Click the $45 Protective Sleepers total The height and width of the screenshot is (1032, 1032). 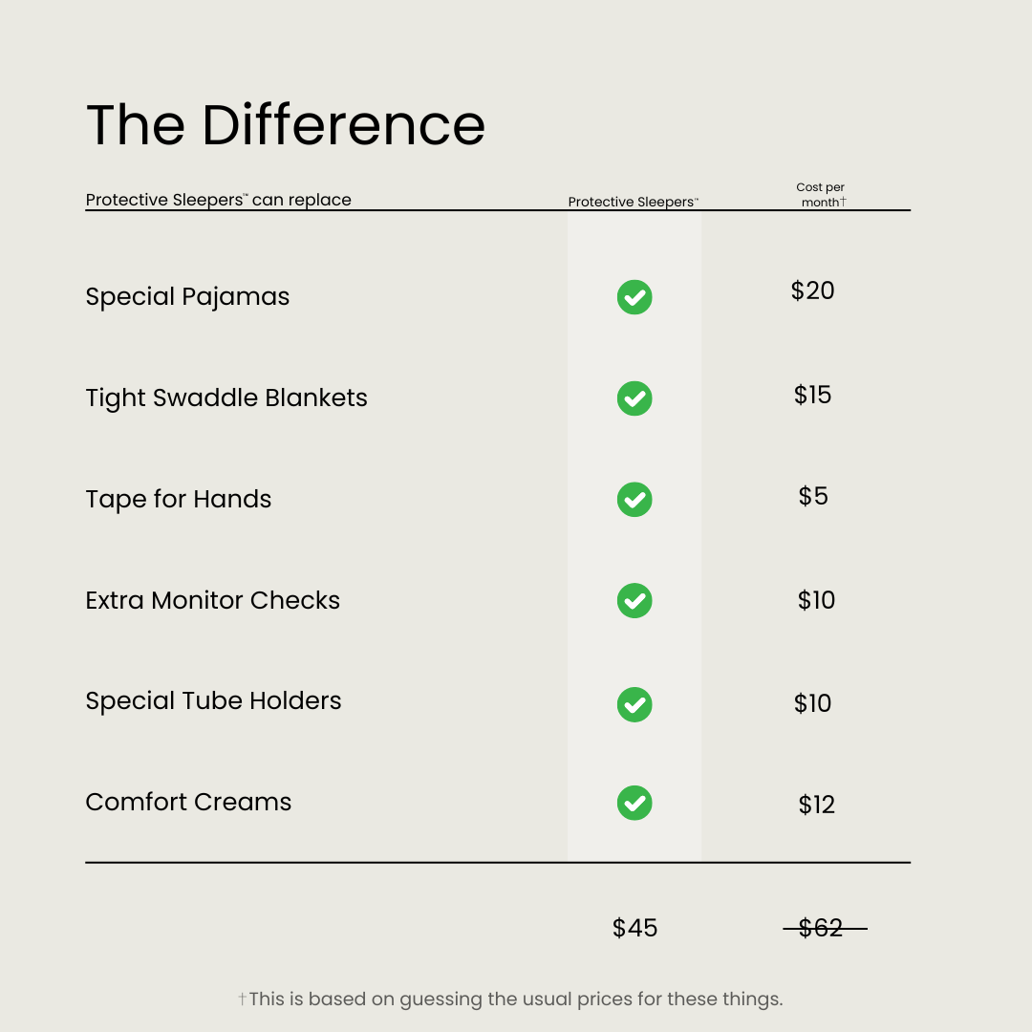coord(634,928)
